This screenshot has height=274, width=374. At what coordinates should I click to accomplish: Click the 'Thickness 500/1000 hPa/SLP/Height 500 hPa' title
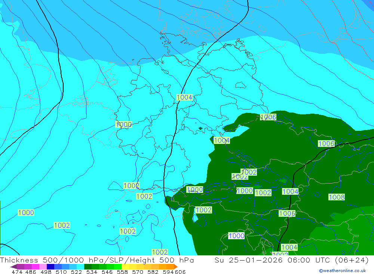(97, 260)
